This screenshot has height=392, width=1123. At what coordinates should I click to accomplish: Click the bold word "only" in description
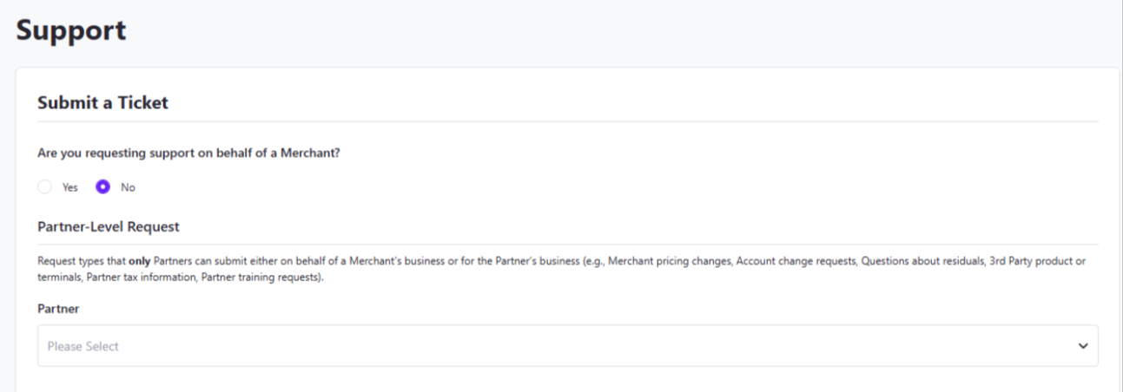coord(139,261)
